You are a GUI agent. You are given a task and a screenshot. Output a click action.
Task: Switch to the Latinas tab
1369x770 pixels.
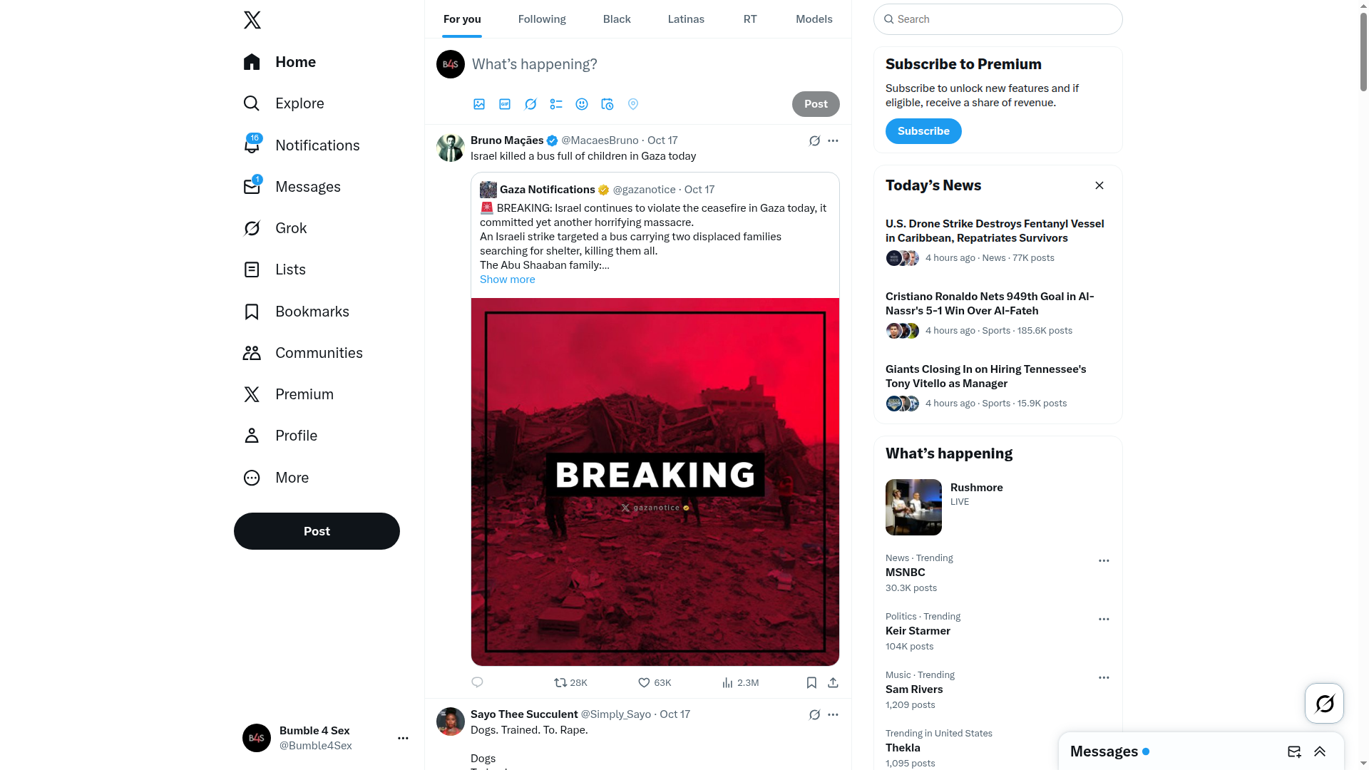[x=686, y=19]
